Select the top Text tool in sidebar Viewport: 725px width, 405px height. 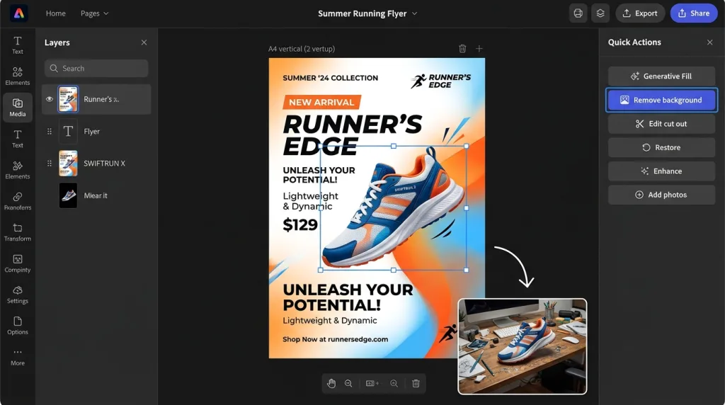pos(18,45)
